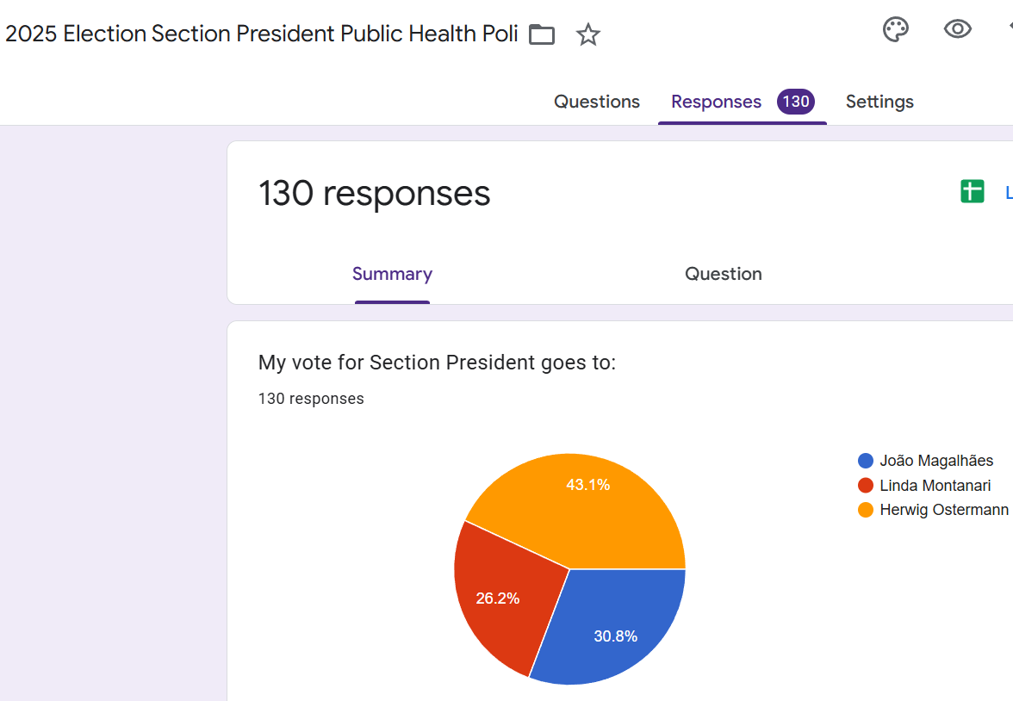
Task: Show the Summary view of responses
Action: pos(392,274)
